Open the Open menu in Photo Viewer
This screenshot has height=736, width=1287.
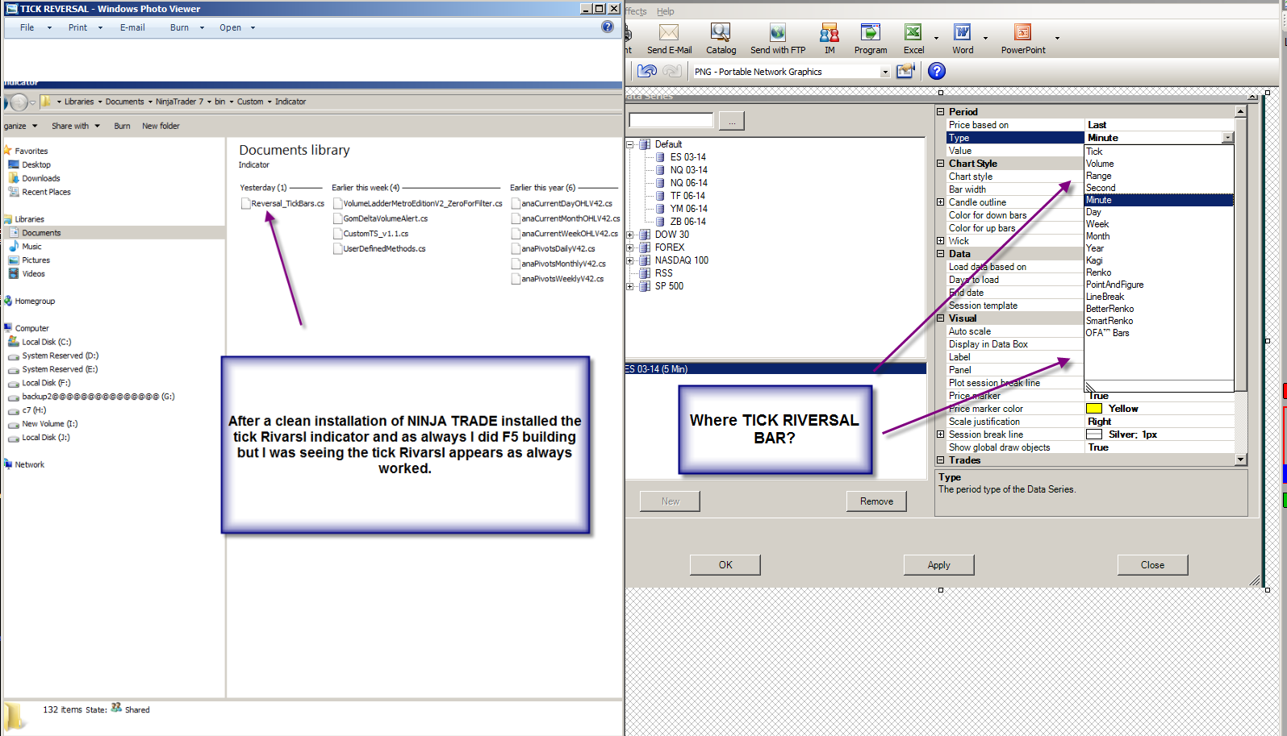pos(231,27)
